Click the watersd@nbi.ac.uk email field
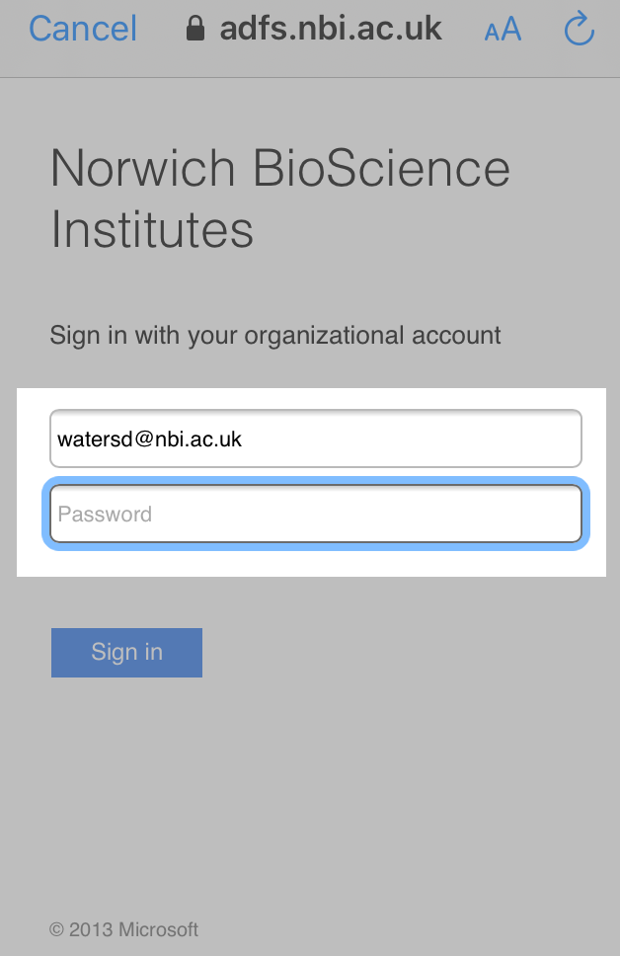Screen dimensions: 620x956 point(316,438)
